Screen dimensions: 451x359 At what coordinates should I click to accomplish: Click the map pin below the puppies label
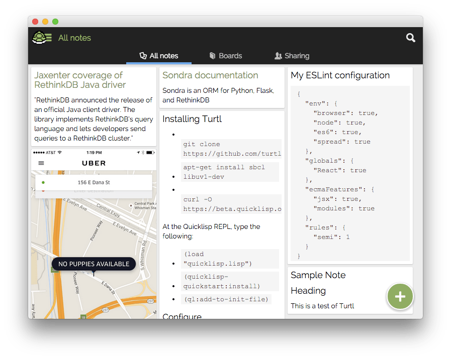(94, 274)
